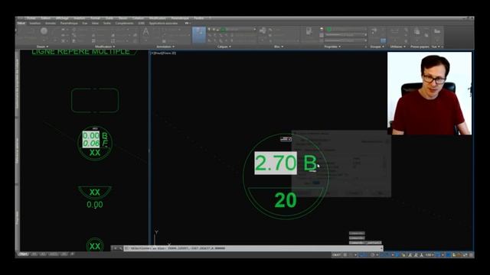Click the command line close X icon

115,248
